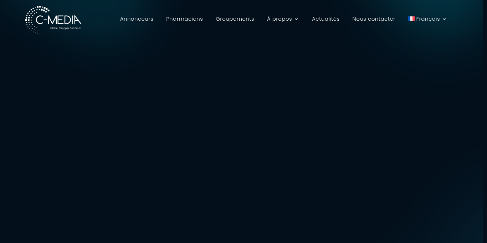The width and height of the screenshot is (487, 243).
Task: Open the Actualités link
Action: tap(325, 19)
